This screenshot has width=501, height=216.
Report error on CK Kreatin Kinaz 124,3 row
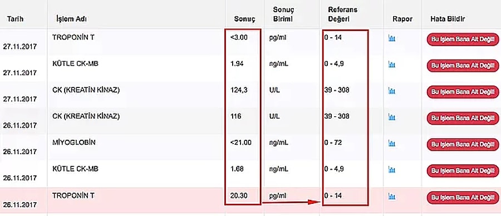click(x=463, y=92)
